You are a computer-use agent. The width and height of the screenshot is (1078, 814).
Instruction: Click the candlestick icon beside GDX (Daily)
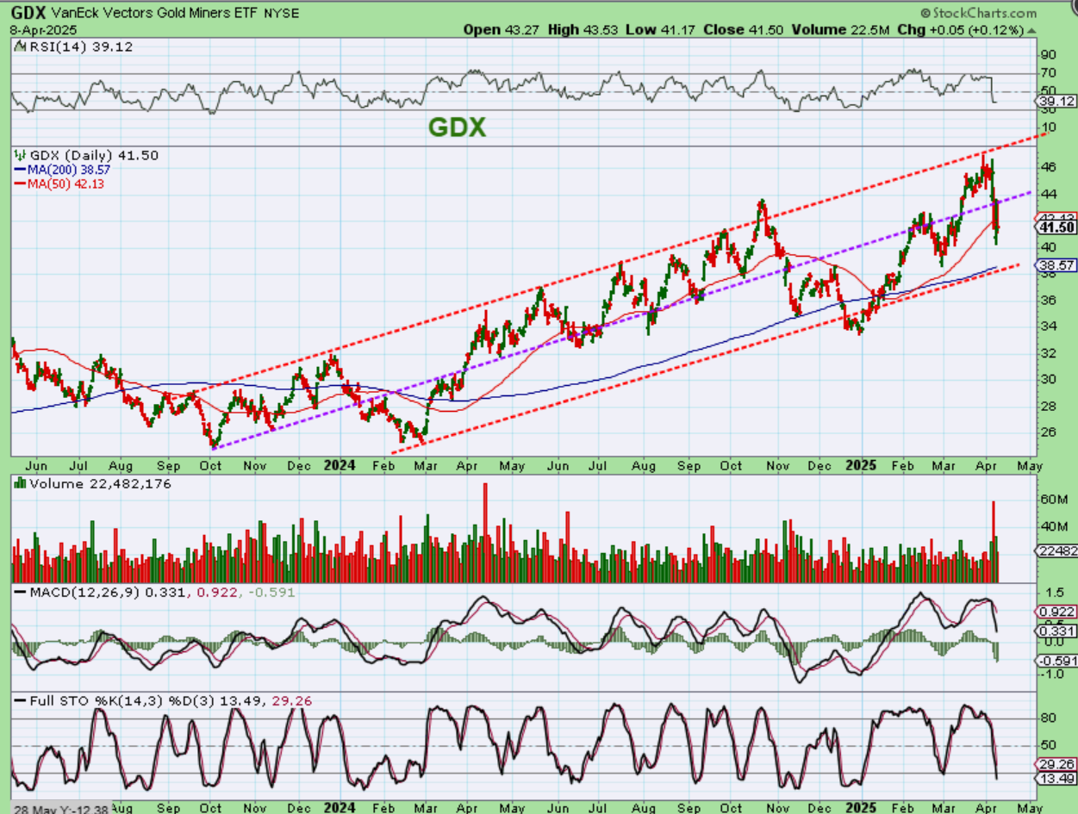tap(19, 155)
